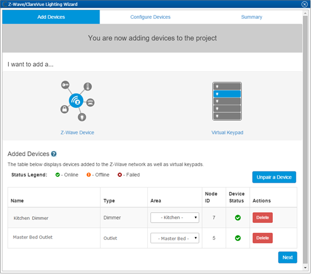Switch to the Add Devices tab
Screen dimensions: 311x274
51,17
